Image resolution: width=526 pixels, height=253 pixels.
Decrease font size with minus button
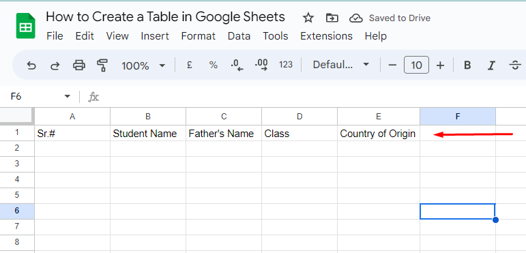(392, 65)
